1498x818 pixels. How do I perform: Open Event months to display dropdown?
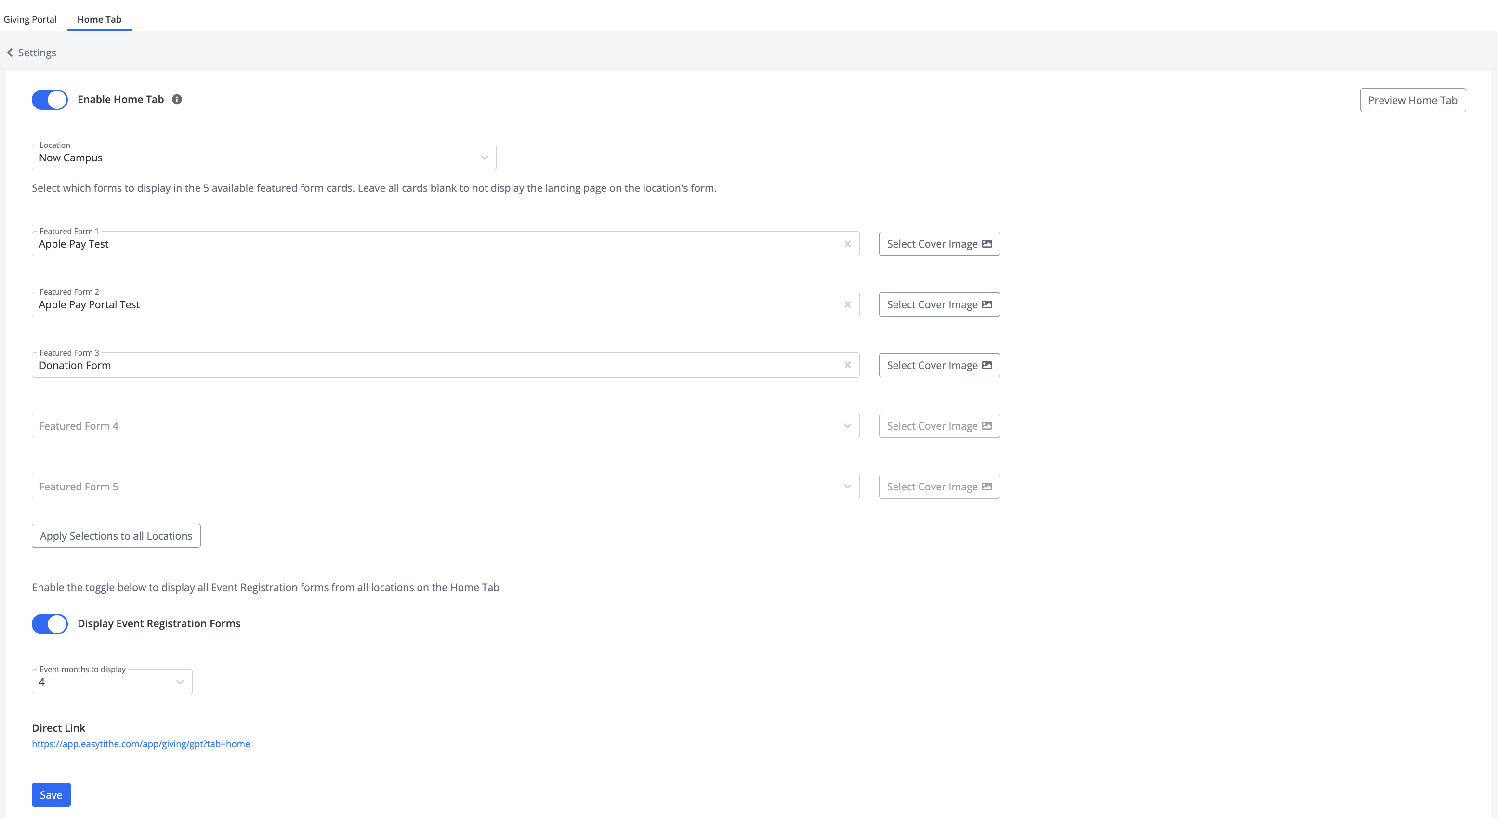pos(112,682)
